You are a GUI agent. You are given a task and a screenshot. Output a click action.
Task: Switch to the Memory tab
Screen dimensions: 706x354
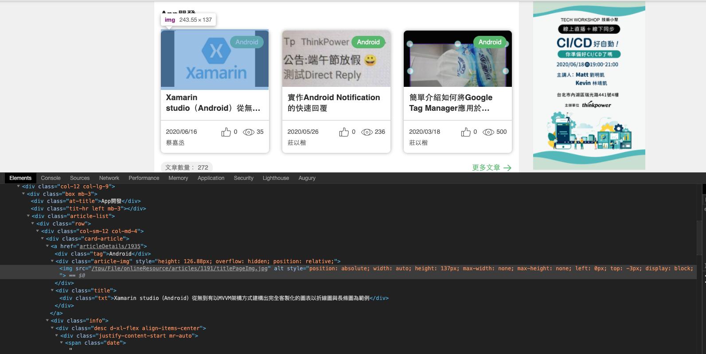178,178
